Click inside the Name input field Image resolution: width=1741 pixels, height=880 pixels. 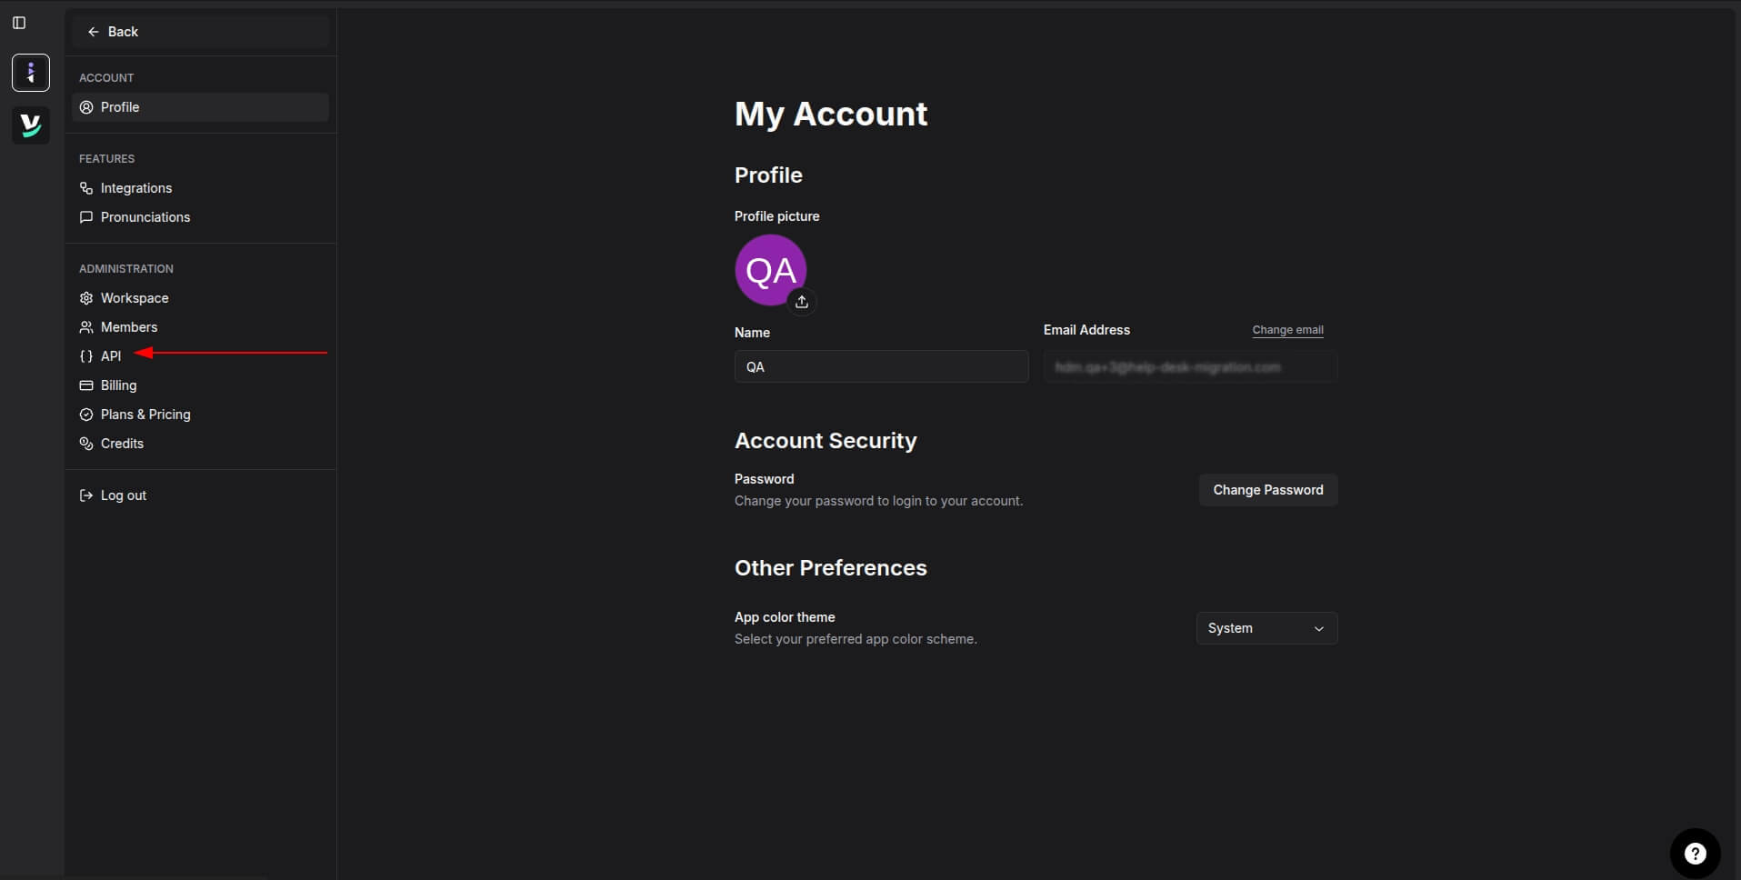pos(880,366)
